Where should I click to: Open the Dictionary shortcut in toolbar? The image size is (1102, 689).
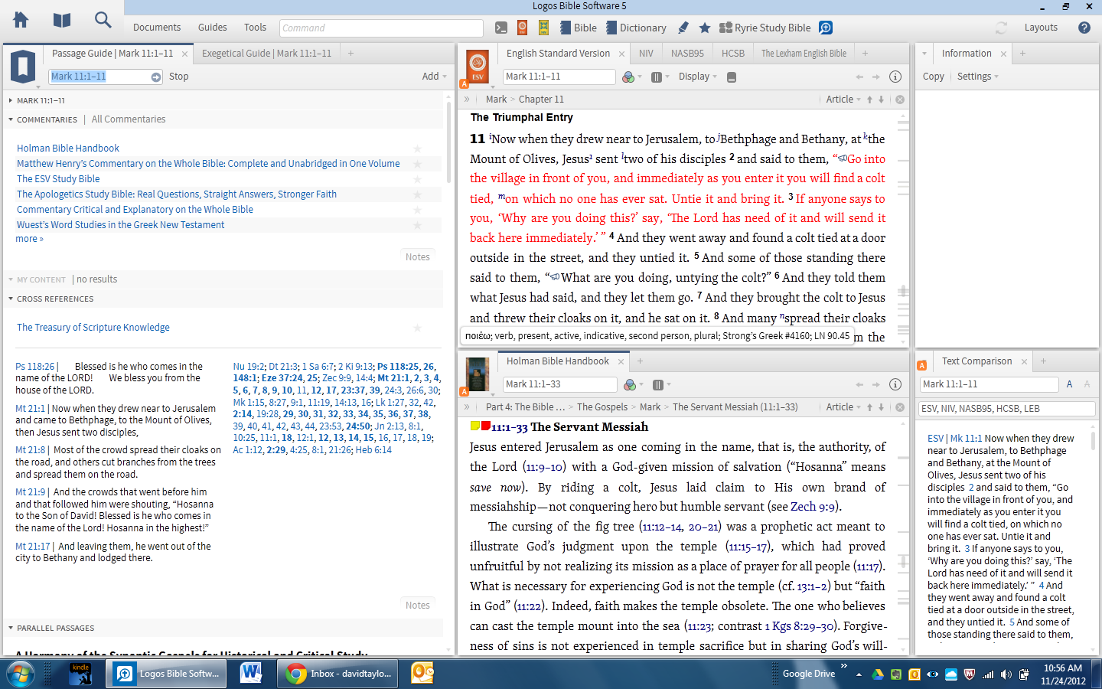coord(636,28)
